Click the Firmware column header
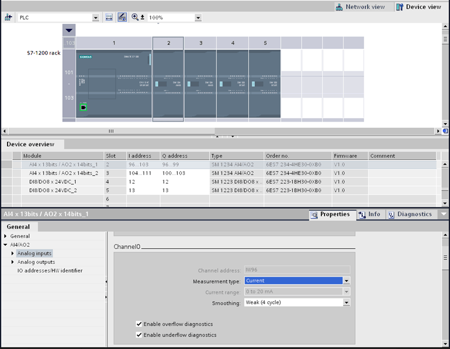Screen dimensions: 450x349 [350, 155]
